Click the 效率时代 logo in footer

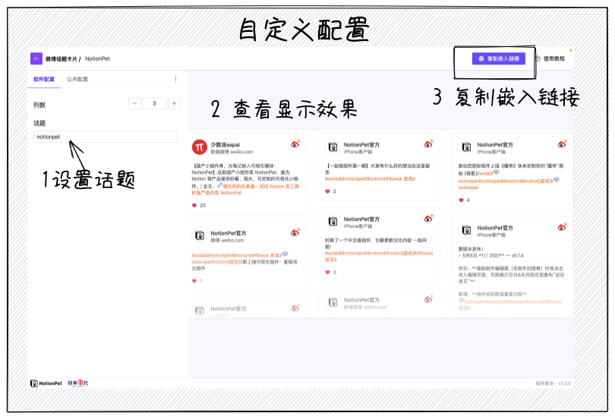[x=77, y=383]
